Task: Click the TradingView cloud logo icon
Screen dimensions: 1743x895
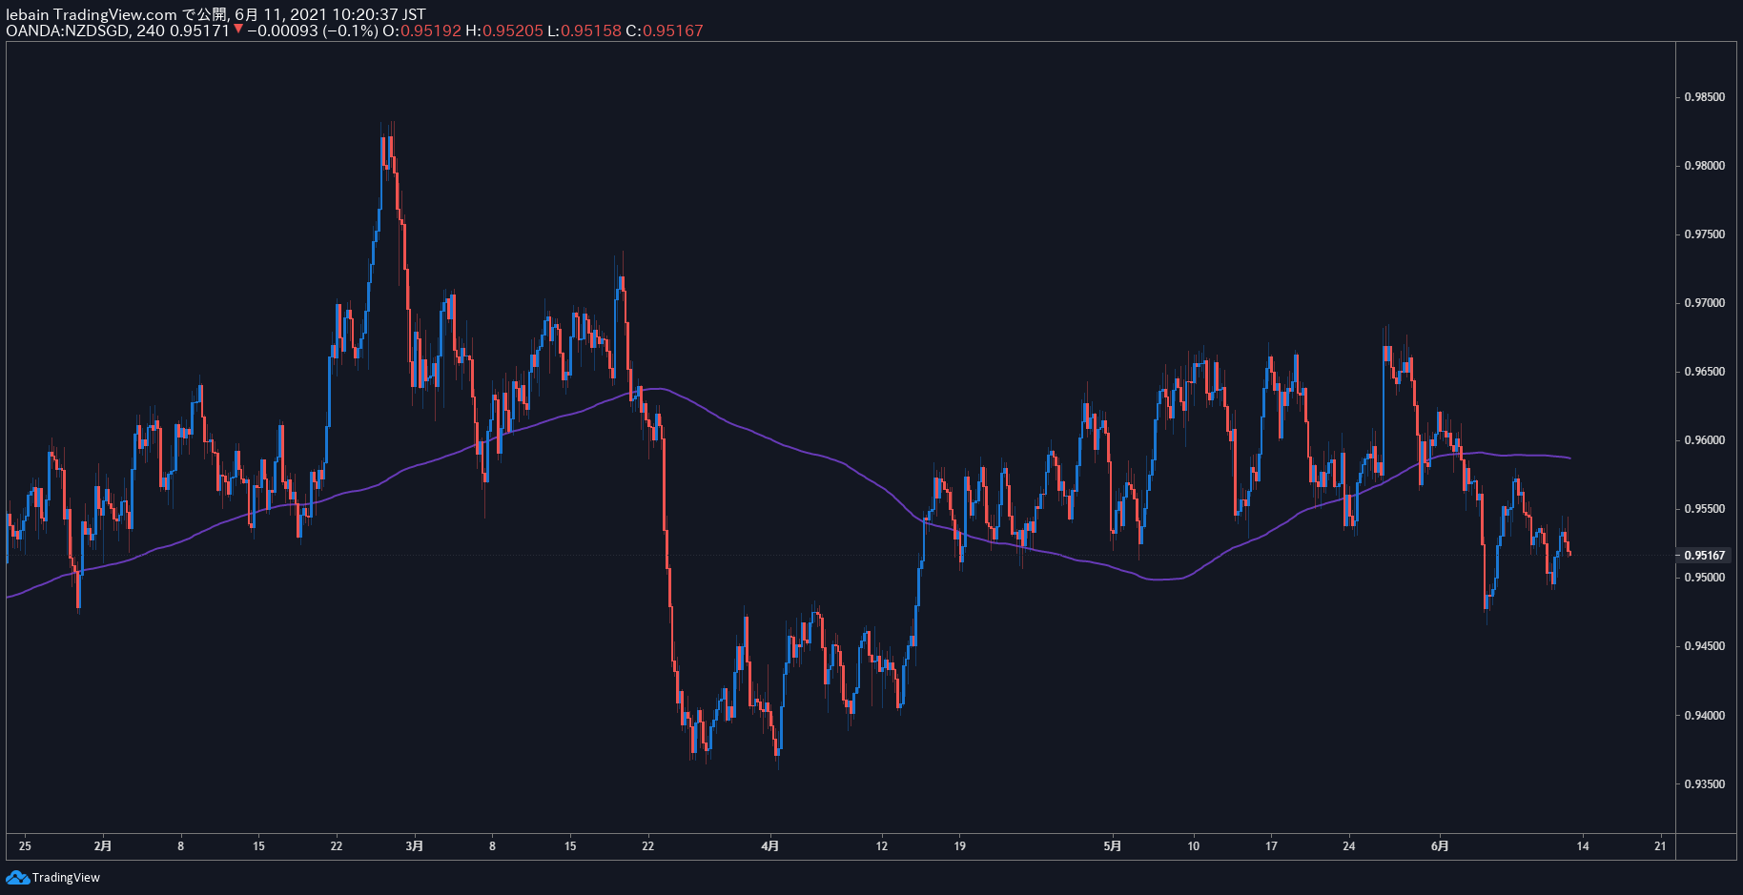Action: tap(17, 877)
